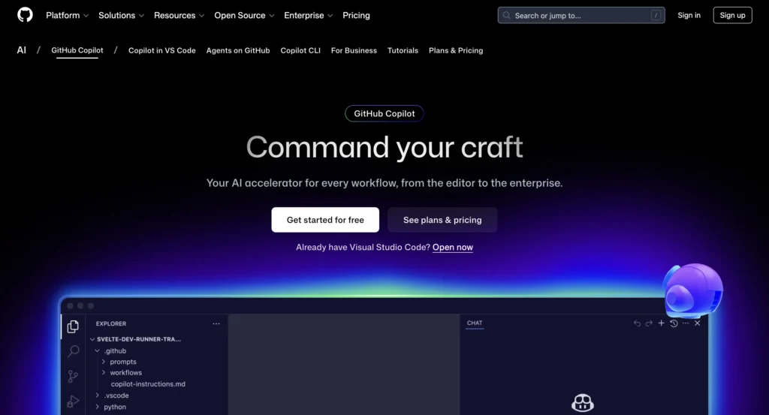Expand the .vscode folder
Viewport: 769px width, 415px height.
click(112, 395)
